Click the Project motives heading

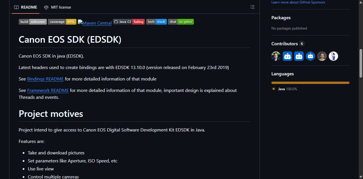[51, 114]
